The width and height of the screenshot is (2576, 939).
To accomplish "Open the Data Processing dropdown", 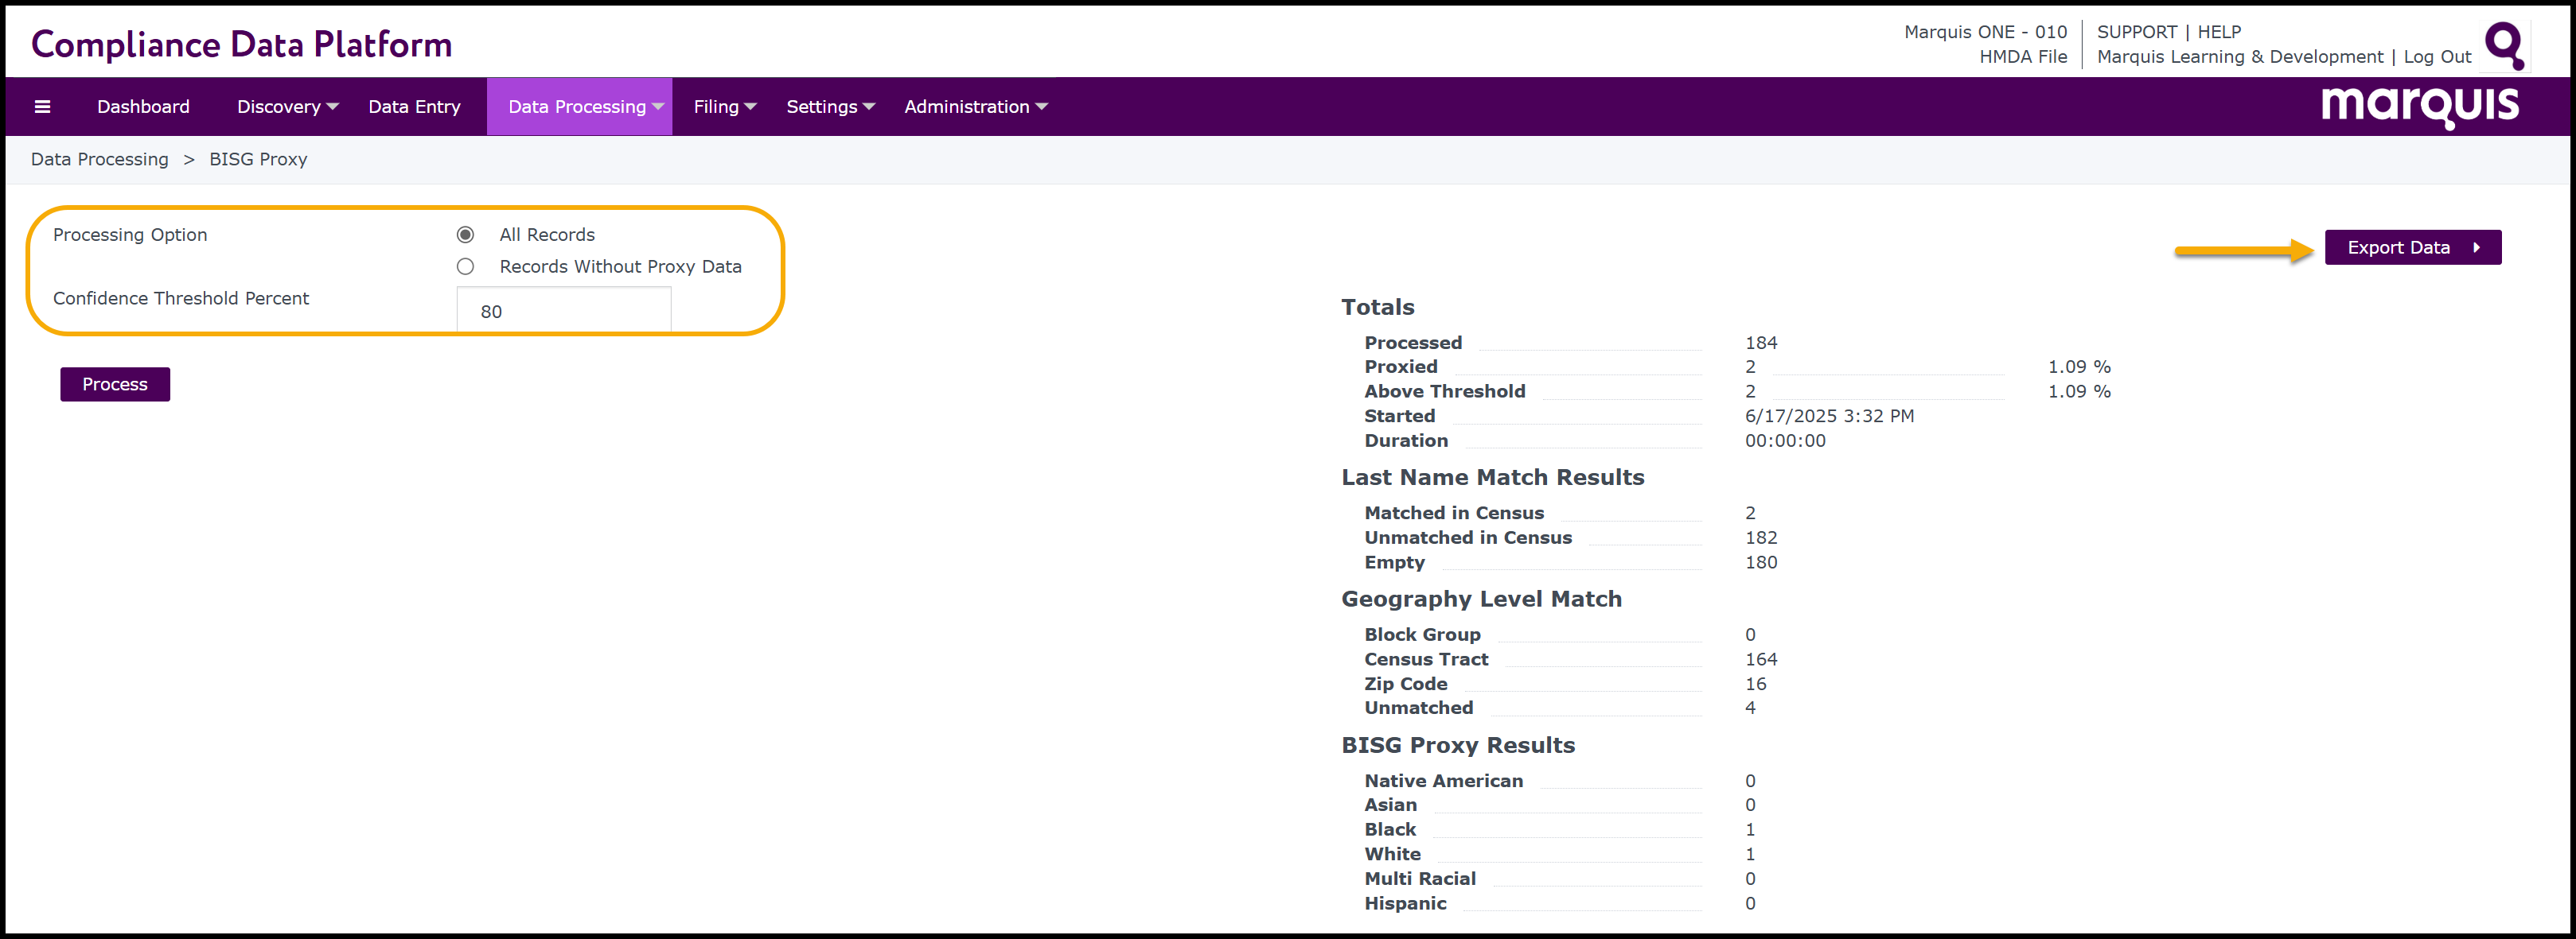I will (584, 107).
